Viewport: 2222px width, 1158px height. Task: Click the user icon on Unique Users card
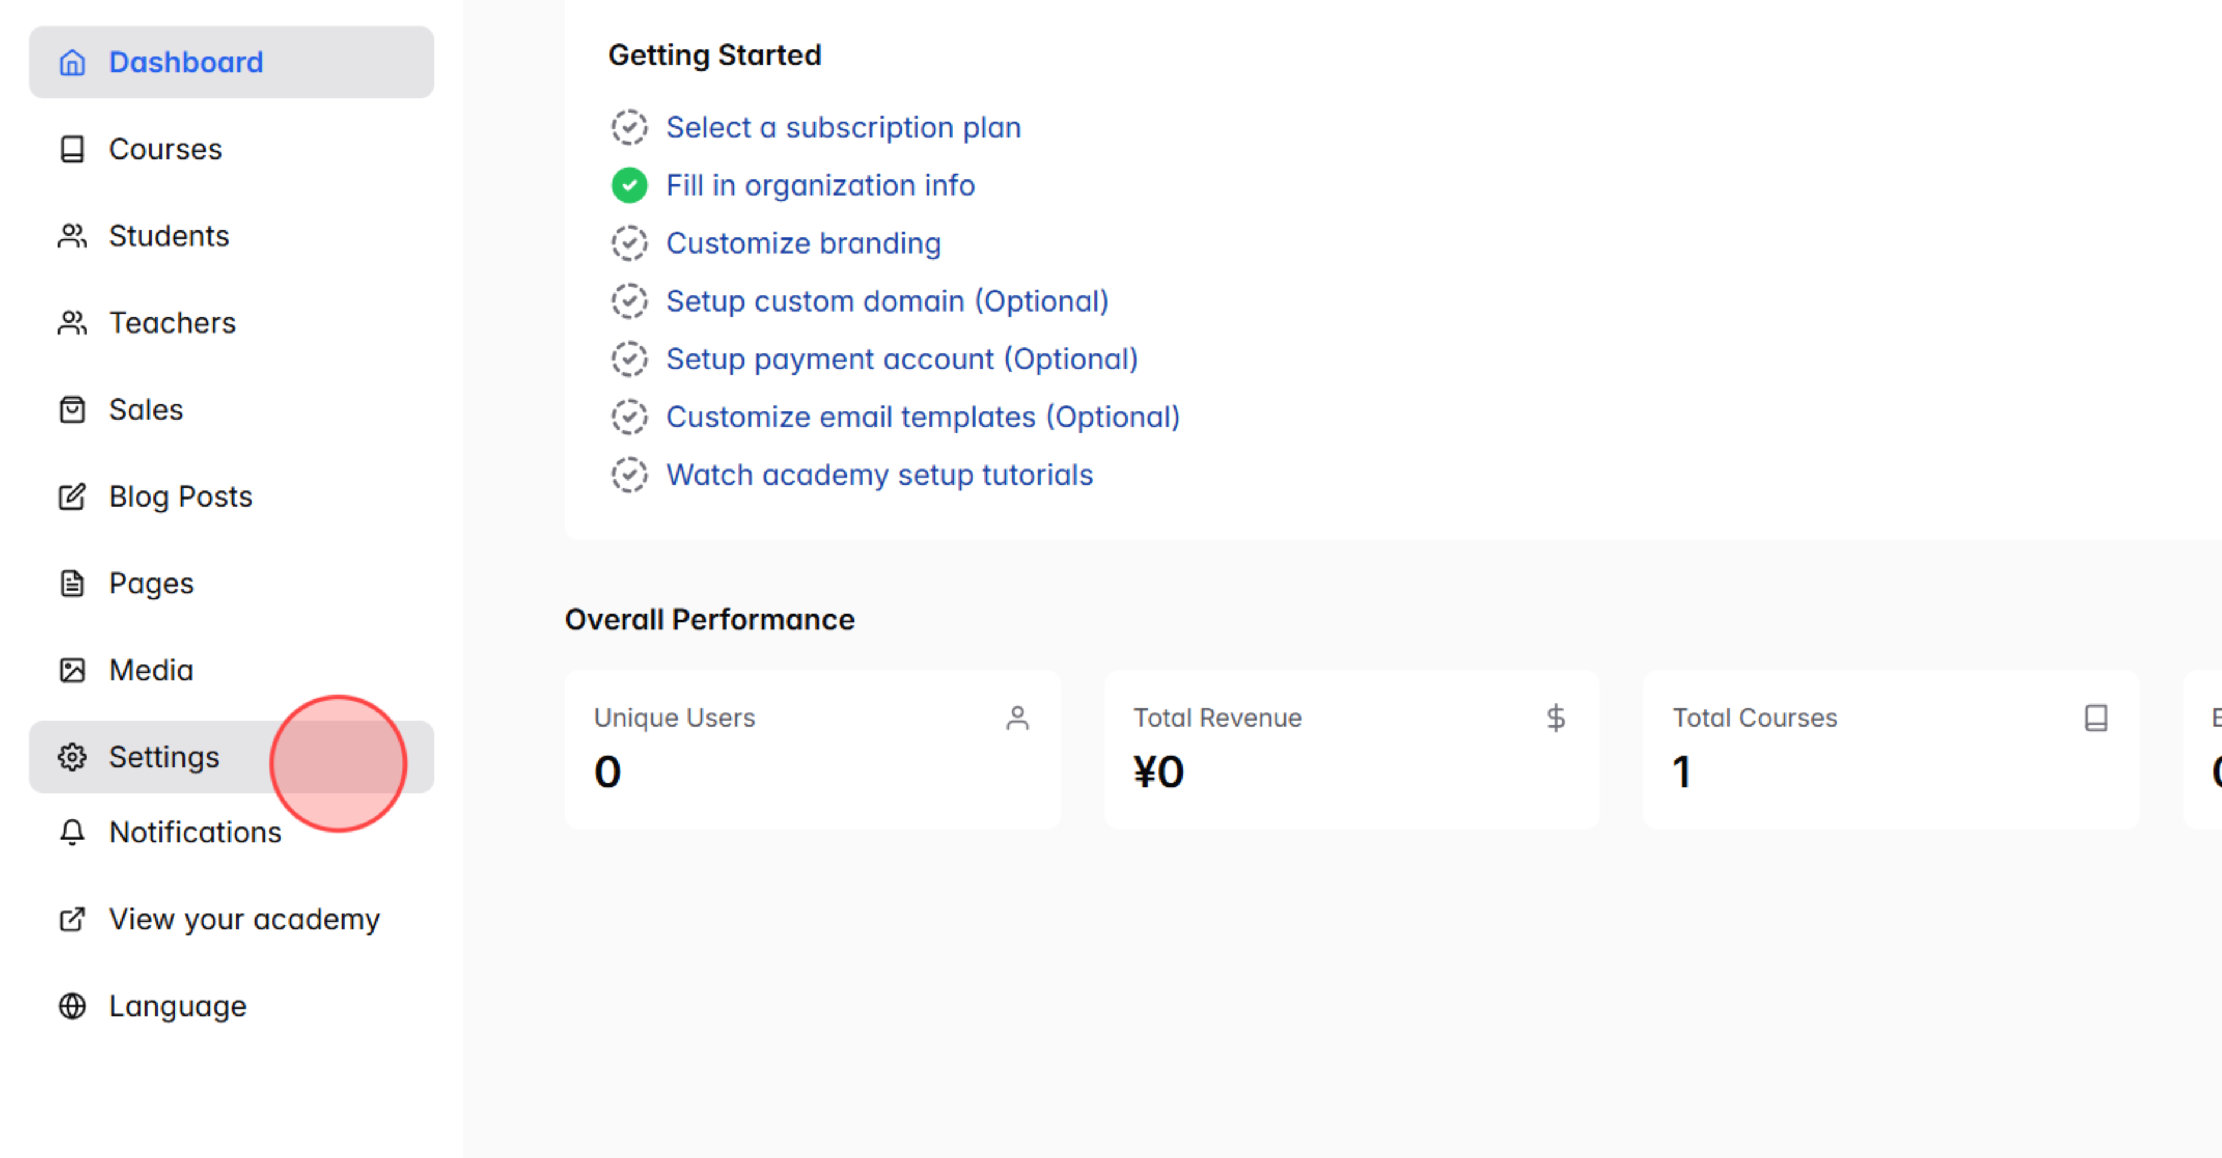tap(1018, 717)
